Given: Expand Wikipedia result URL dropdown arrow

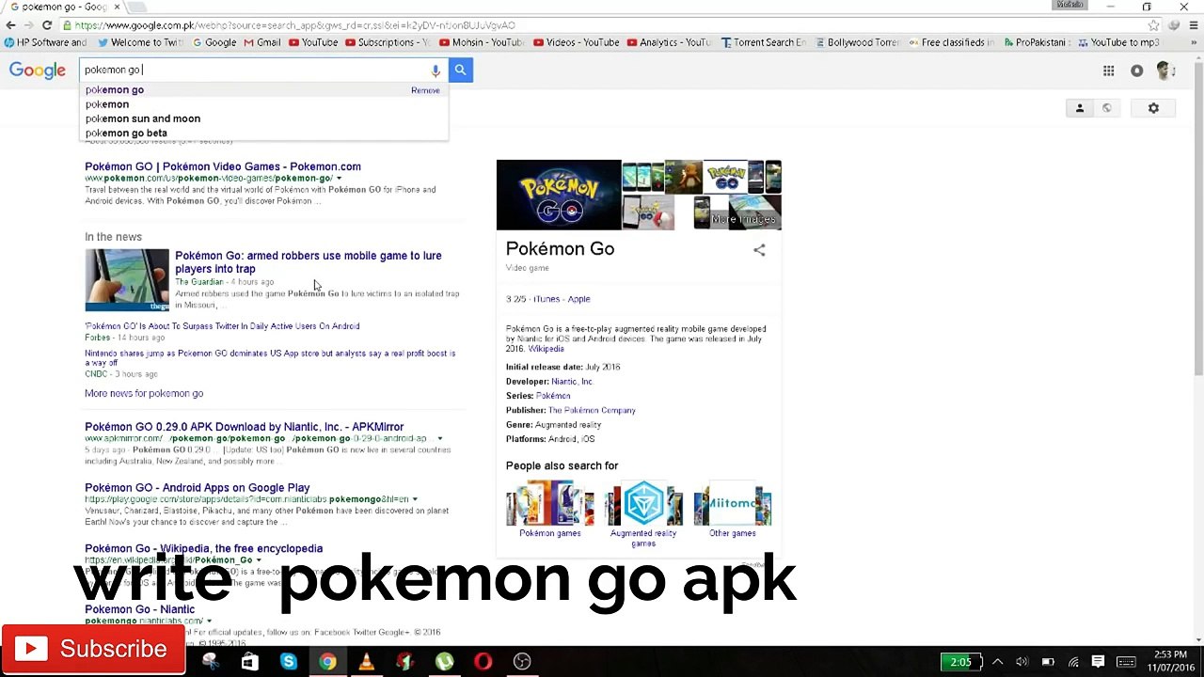Looking at the screenshot, I should 259,560.
